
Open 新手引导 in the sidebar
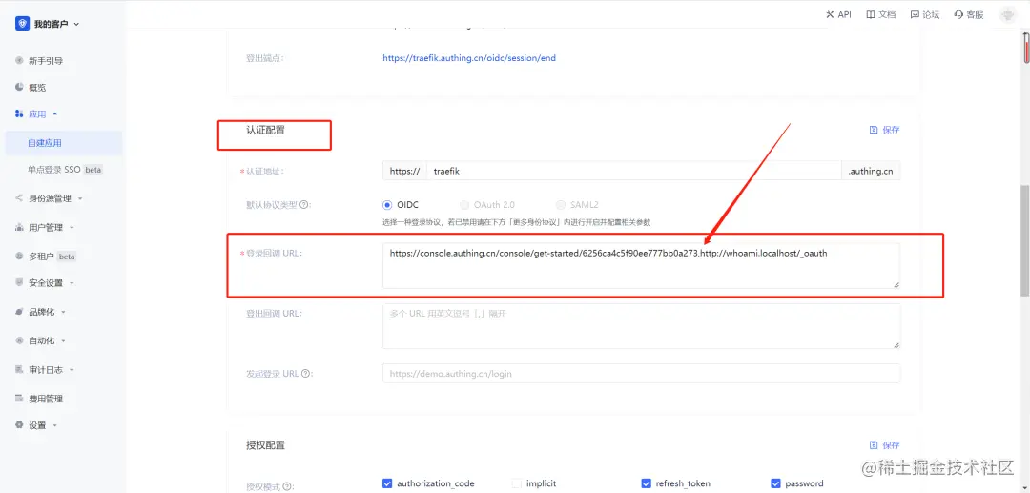click(46, 60)
